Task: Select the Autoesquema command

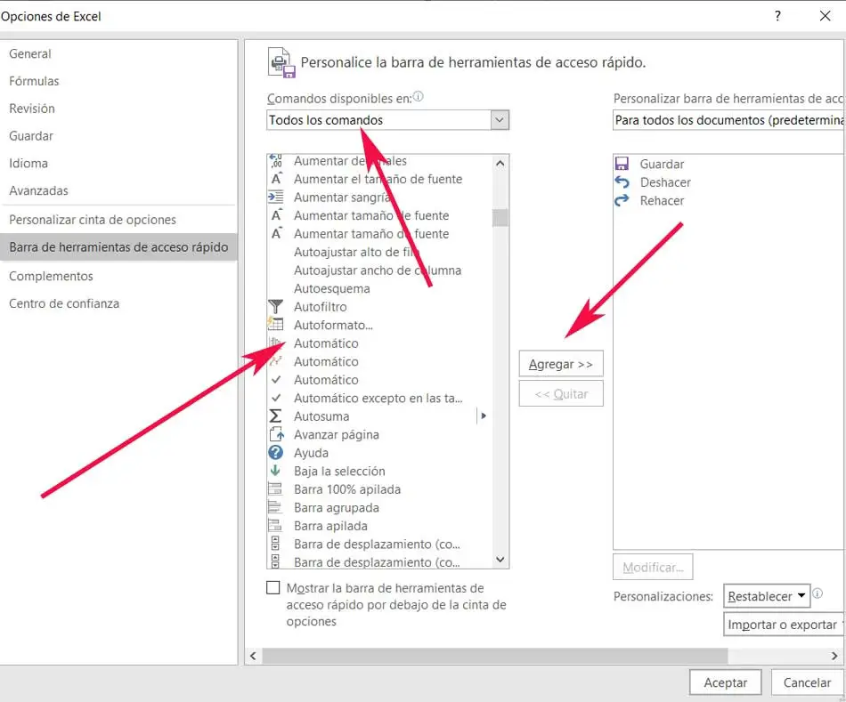Action: [x=380, y=288]
